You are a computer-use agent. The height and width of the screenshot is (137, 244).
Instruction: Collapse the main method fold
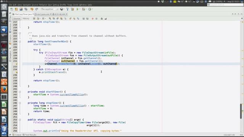pos(20,120)
